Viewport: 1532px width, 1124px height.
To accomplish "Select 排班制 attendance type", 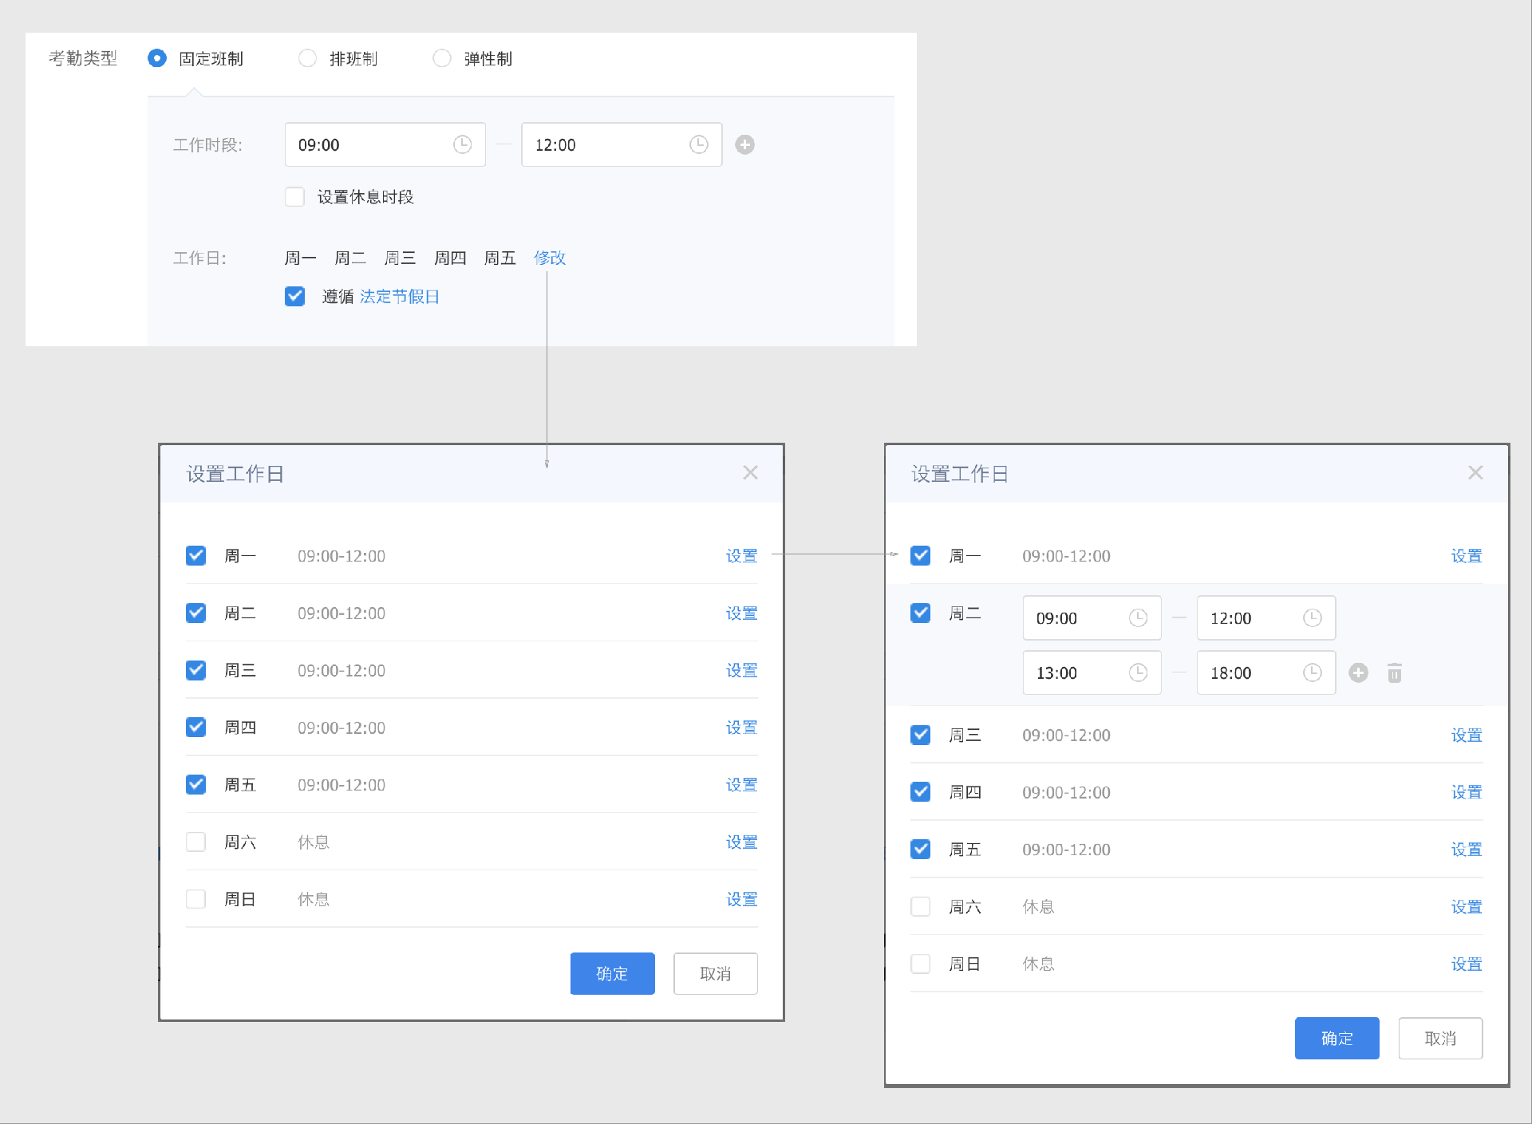I will [x=307, y=58].
